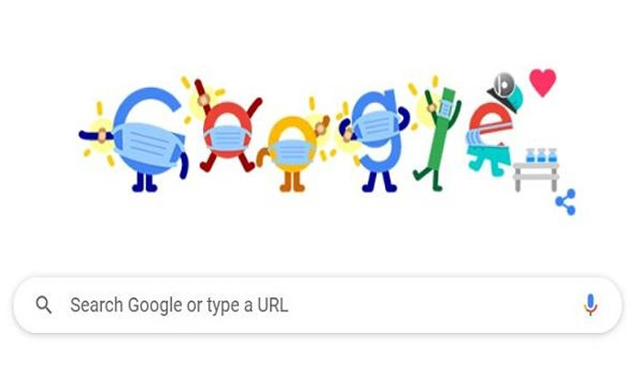Screen dimensions: 643x367
Task: Click the yellow "o" doodle character
Action: 292,153
